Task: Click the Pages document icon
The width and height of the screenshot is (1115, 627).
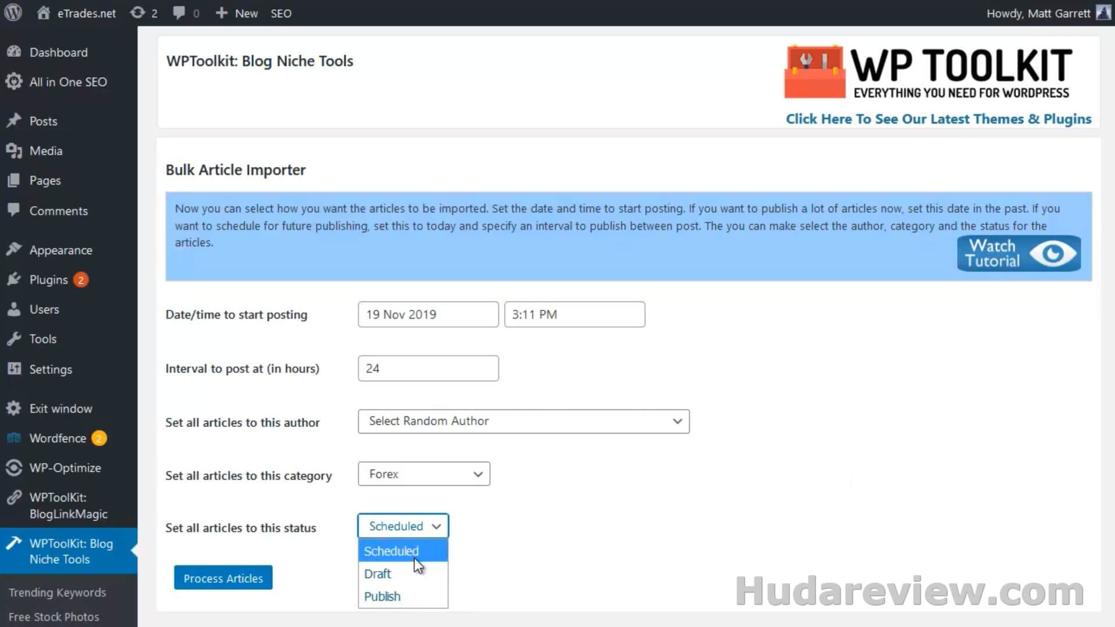Action: coord(14,180)
